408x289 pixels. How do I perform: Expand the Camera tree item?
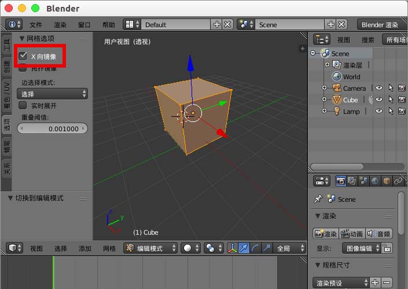coord(324,88)
